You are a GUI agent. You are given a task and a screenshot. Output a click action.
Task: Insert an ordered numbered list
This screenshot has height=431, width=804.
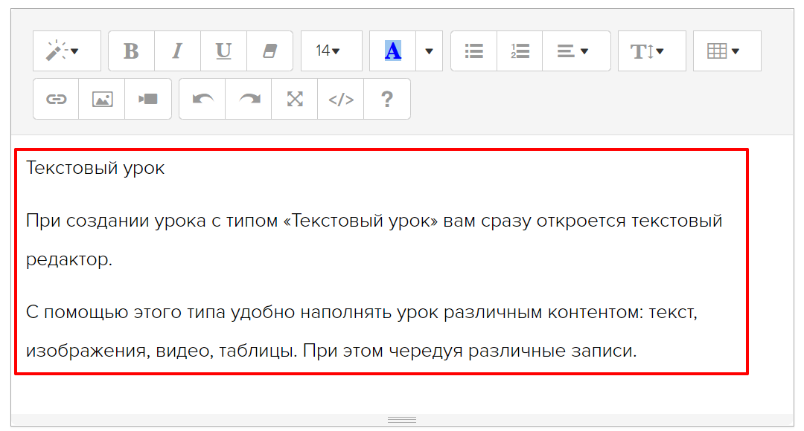(520, 51)
